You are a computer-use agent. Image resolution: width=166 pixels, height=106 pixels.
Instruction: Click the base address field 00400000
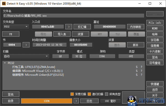click(110, 27)
